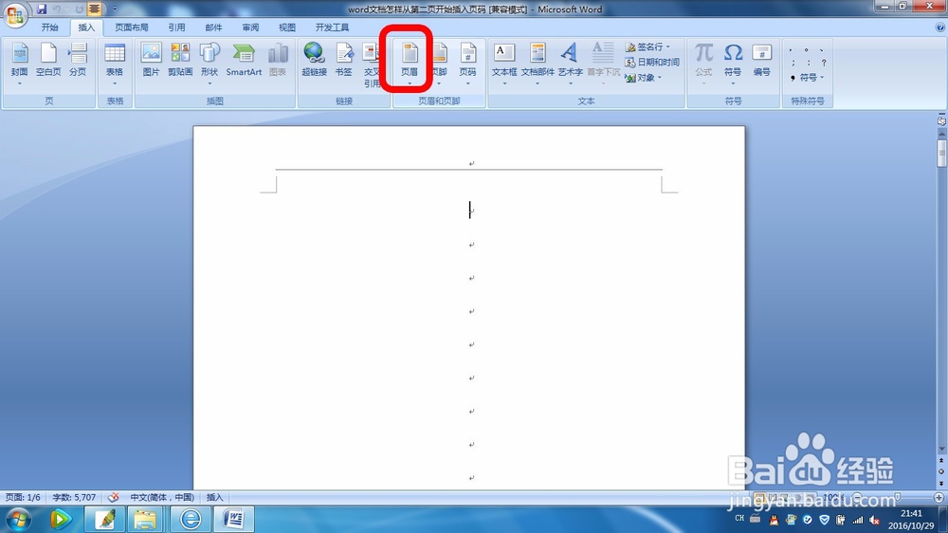The height and width of the screenshot is (533, 948).
Task: Open the Footer (页脚) dropdown
Action: point(440,63)
